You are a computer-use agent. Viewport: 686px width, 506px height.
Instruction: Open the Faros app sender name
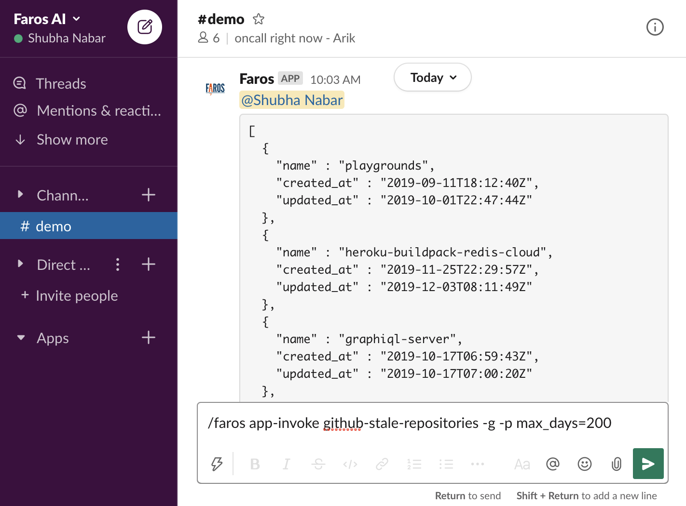(257, 79)
